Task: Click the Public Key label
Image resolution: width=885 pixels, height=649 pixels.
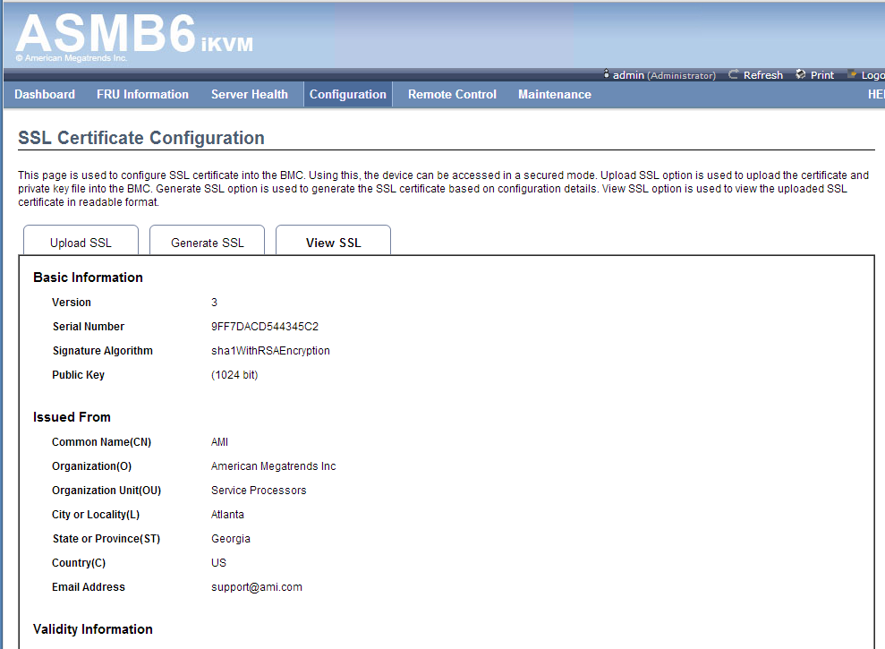Action: pyautogui.click(x=78, y=375)
